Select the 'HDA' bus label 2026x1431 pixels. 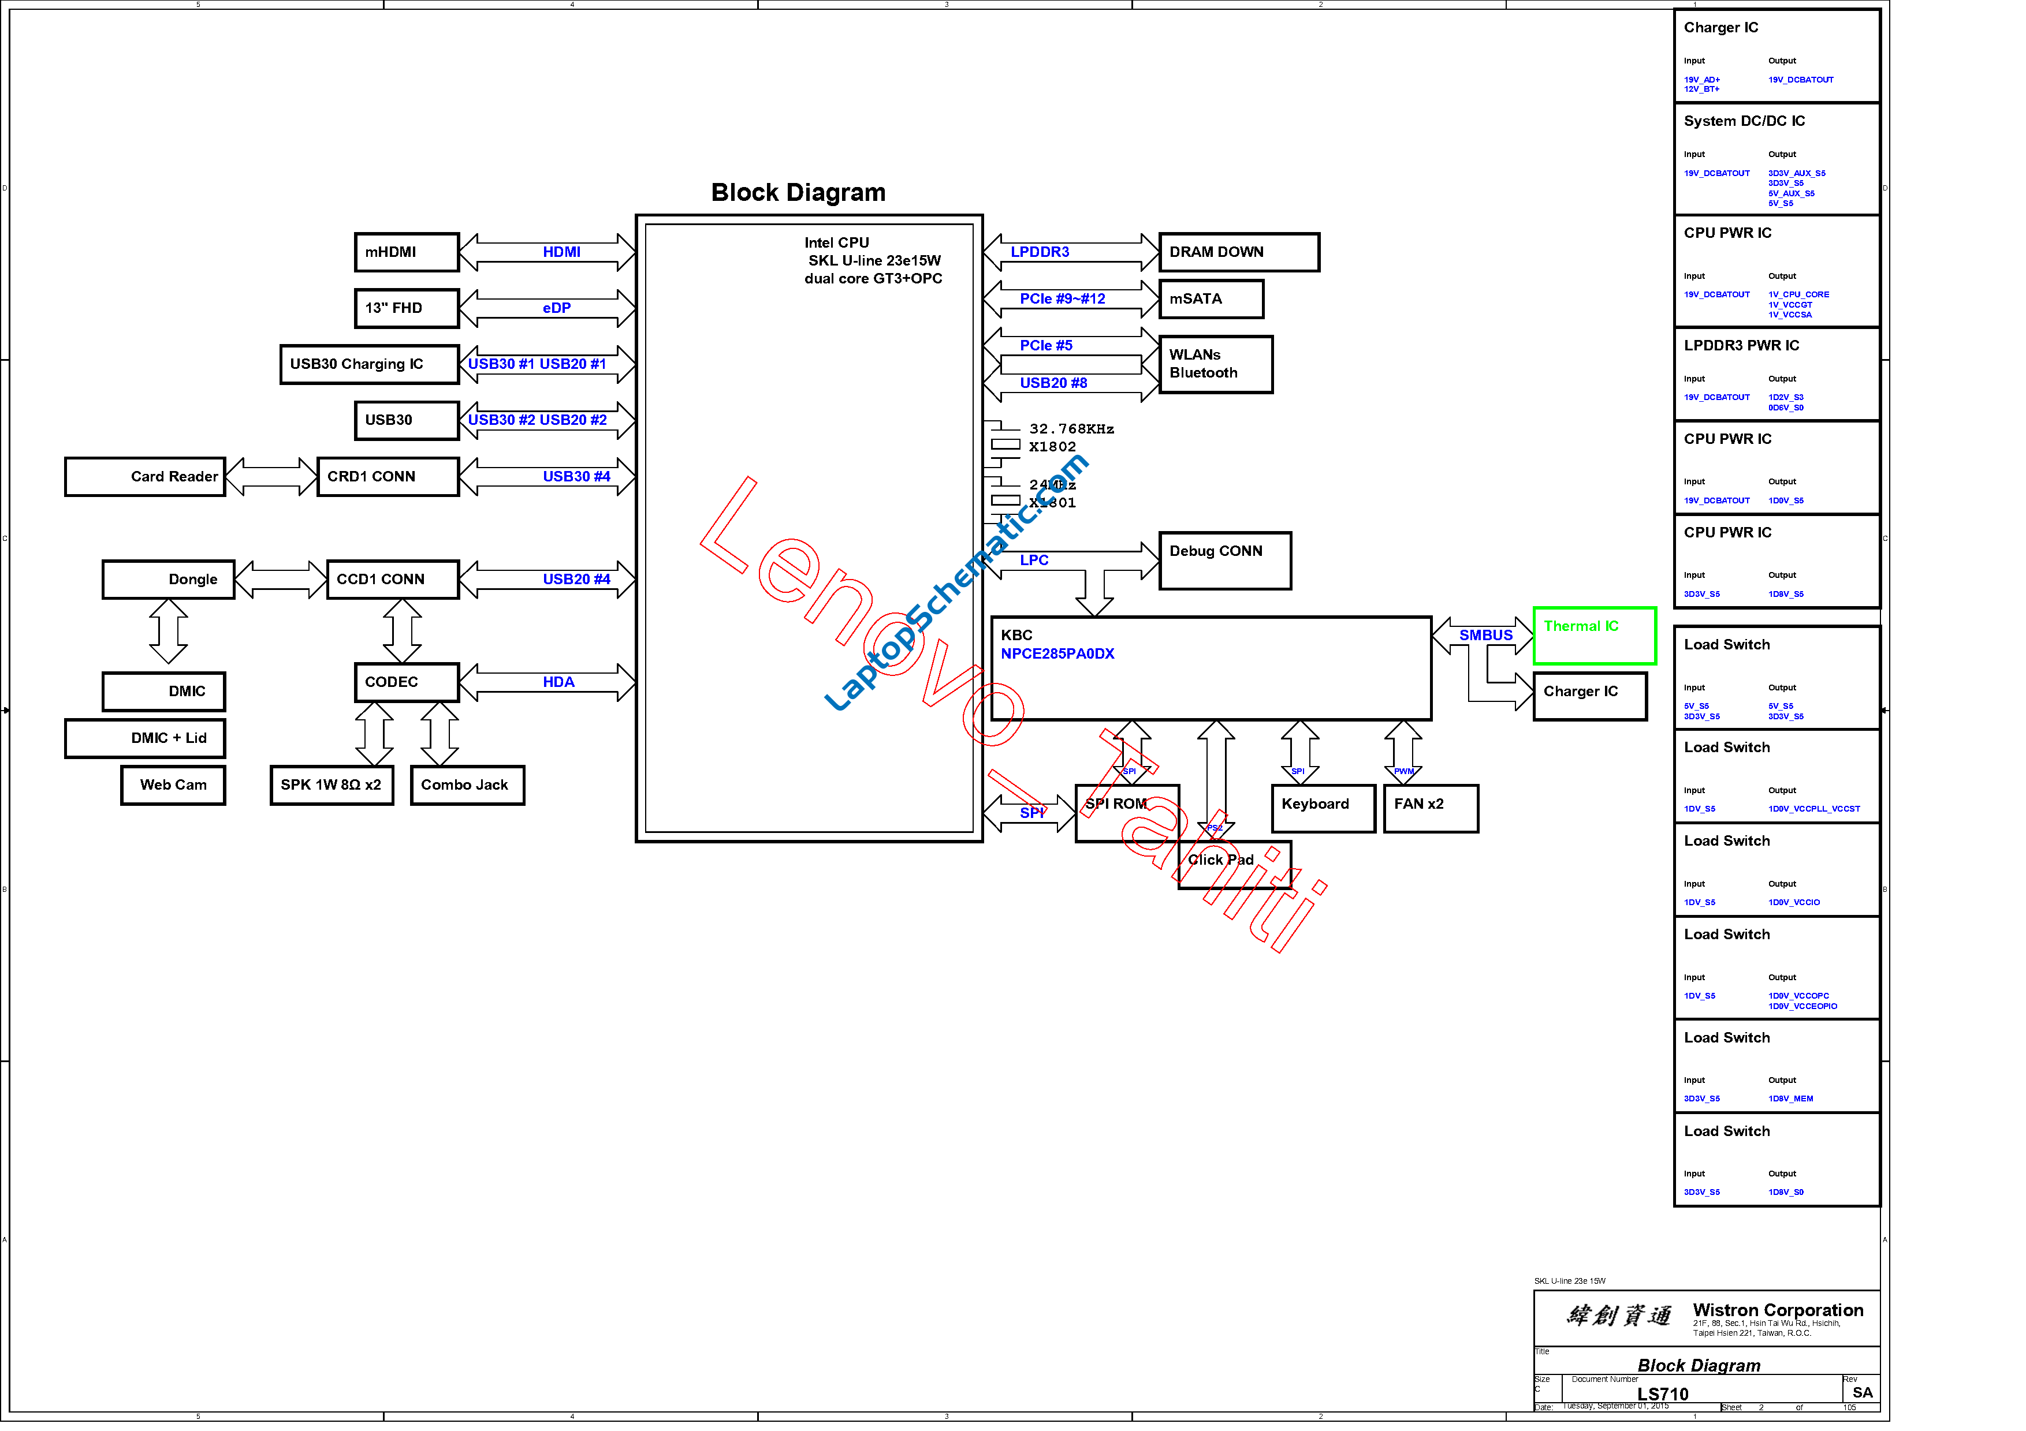[x=558, y=682]
